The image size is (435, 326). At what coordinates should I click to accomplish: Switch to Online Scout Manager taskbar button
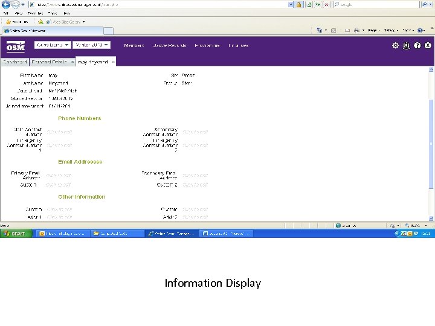point(171,234)
